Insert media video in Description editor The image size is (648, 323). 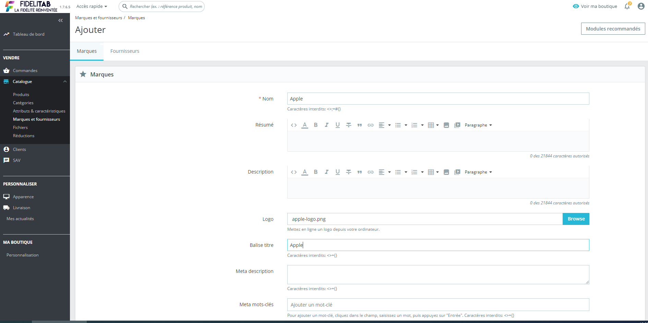[x=457, y=172]
